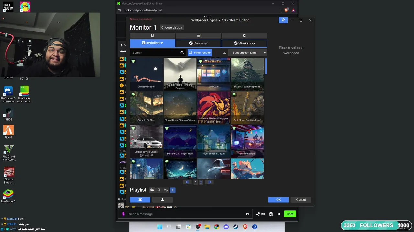Click the Brave address bar URL
Image resolution: width=414 pixels, height=232 pixels.
pyautogui.click(x=143, y=10)
